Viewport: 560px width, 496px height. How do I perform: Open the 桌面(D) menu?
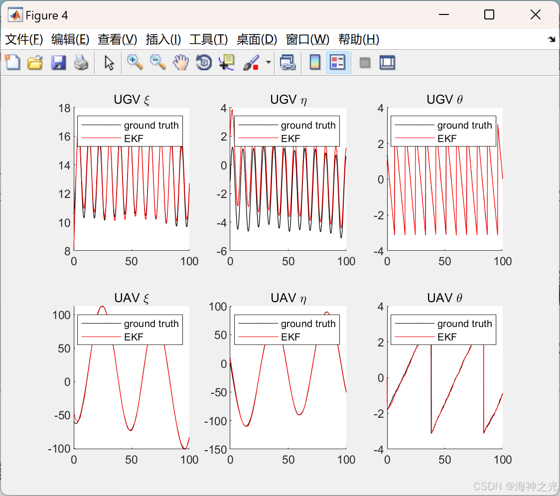257,39
